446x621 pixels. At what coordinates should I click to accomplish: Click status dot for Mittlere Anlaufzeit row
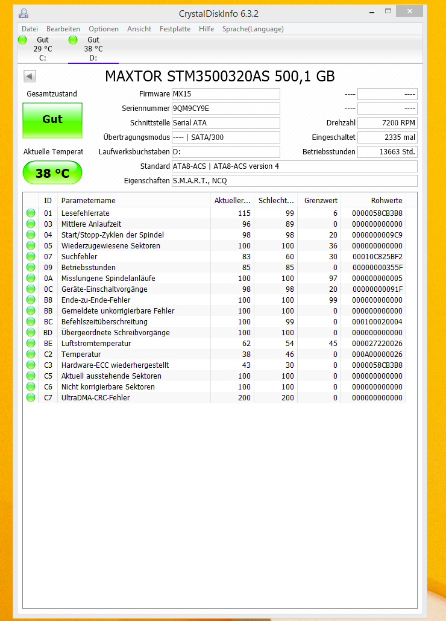(x=31, y=224)
